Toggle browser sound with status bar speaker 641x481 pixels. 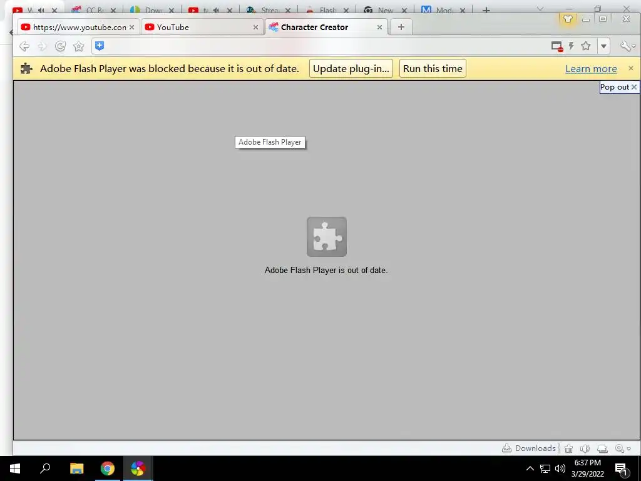pos(585,448)
